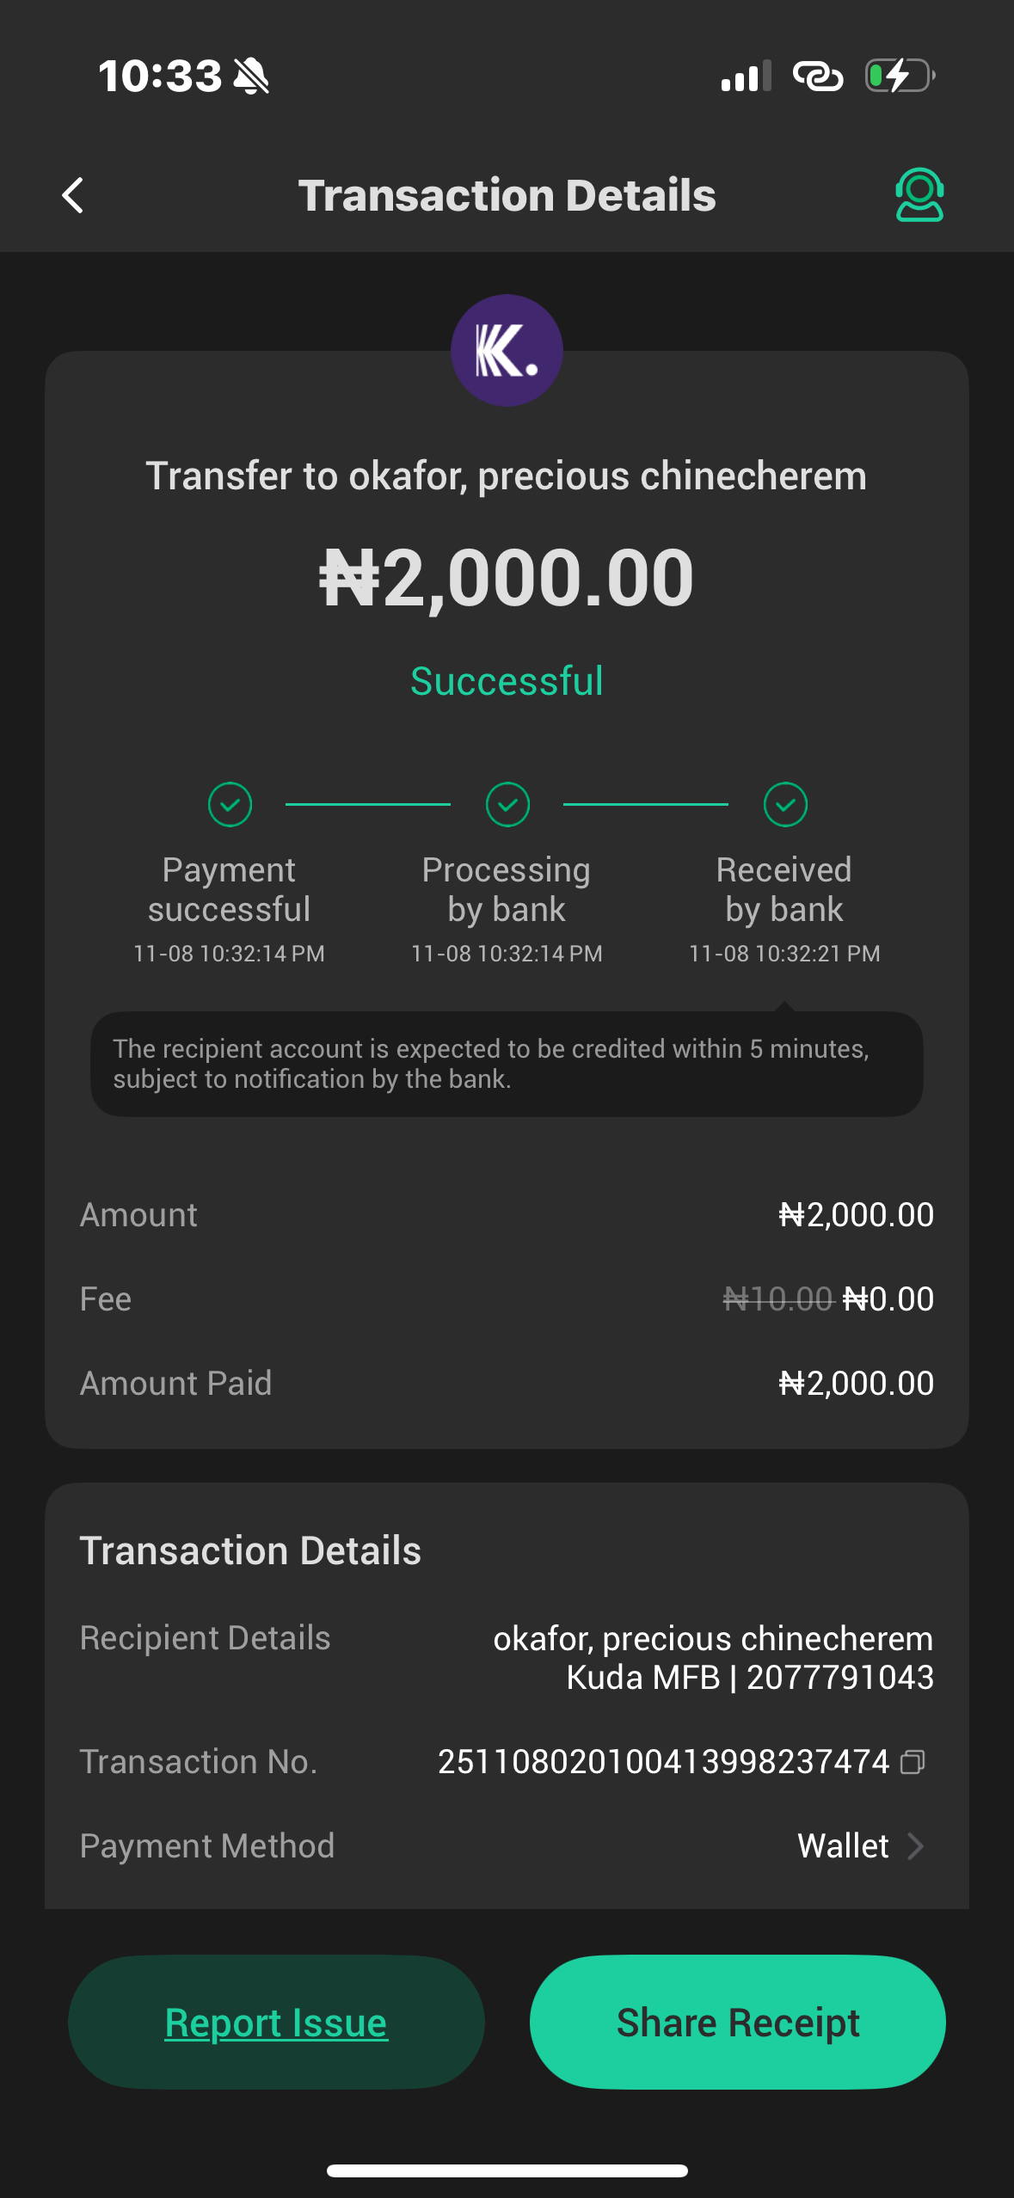Click the Report Issue button

[276, 2023]
